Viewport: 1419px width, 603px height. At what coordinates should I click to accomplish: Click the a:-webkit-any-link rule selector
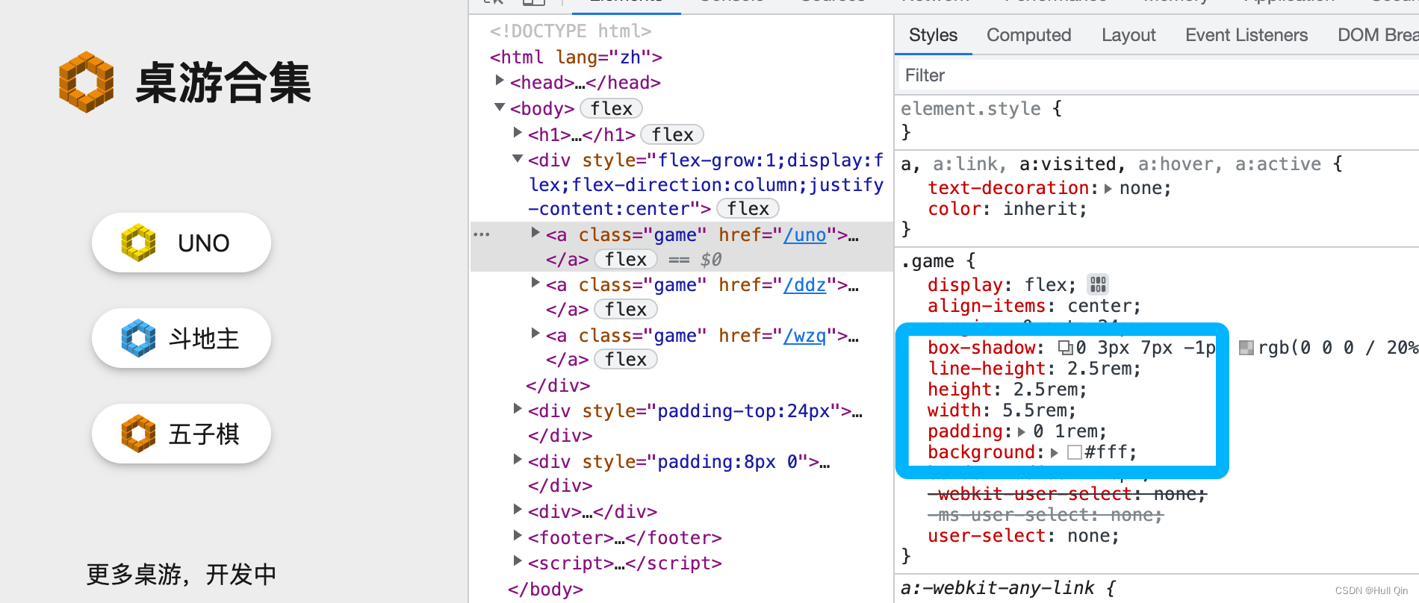(x=997, y=588)
